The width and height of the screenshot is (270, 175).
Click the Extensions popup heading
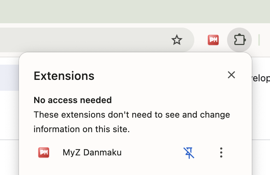(64, 76)
